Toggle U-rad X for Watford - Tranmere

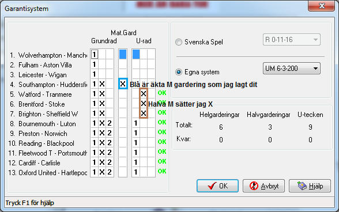tap(144, 93)
